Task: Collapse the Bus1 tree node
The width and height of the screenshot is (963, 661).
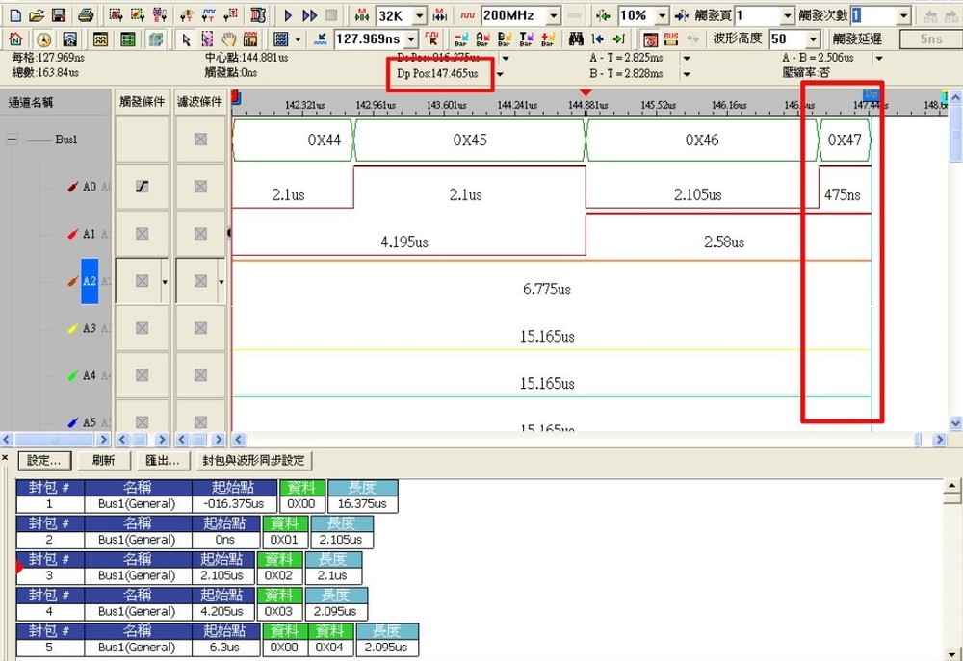Action: 12,140
